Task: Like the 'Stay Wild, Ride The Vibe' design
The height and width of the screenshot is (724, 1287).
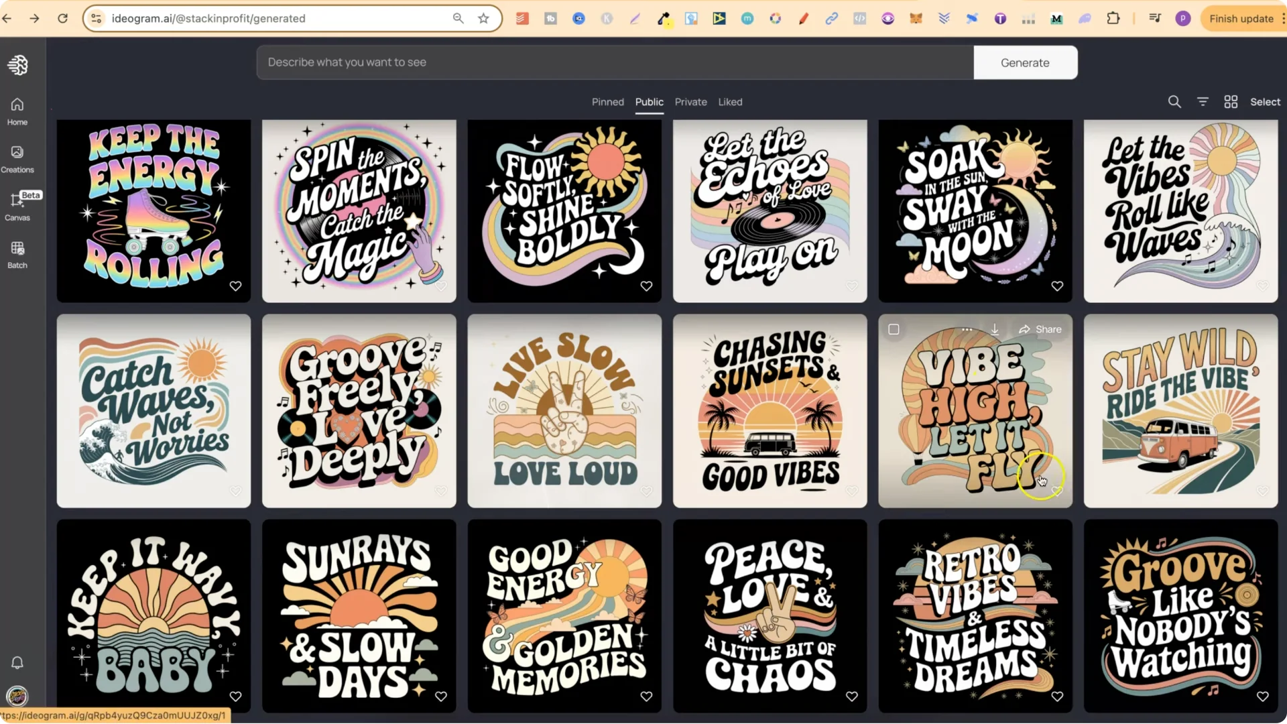Action: [1263, 491]
